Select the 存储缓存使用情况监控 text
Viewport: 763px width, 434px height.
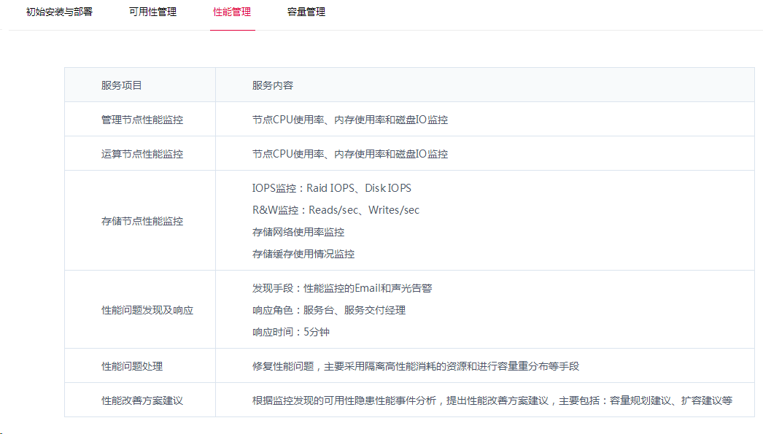[303, 254]
